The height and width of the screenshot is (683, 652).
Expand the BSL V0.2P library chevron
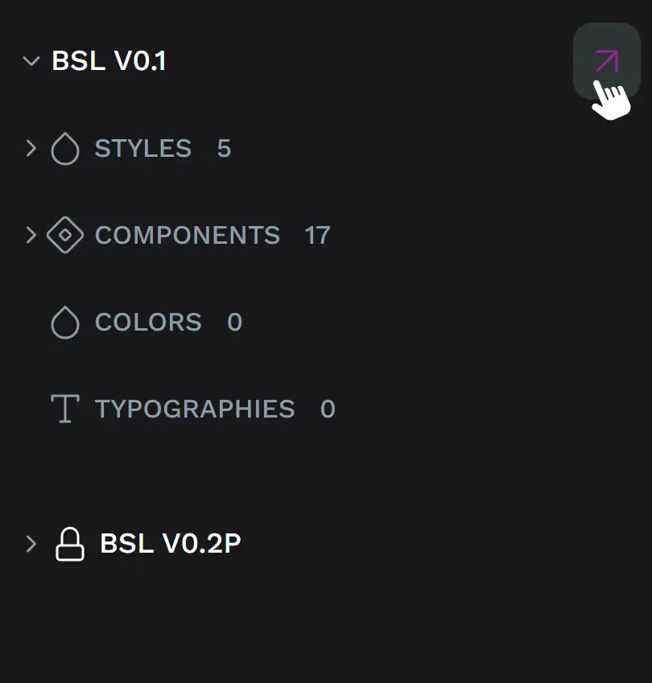coord(31,544)
